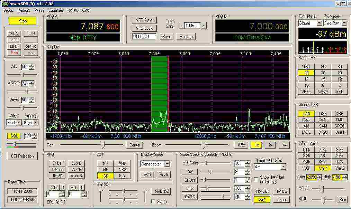Increase the tune step with plus button

pyautogui.click(x=204, y=26)
